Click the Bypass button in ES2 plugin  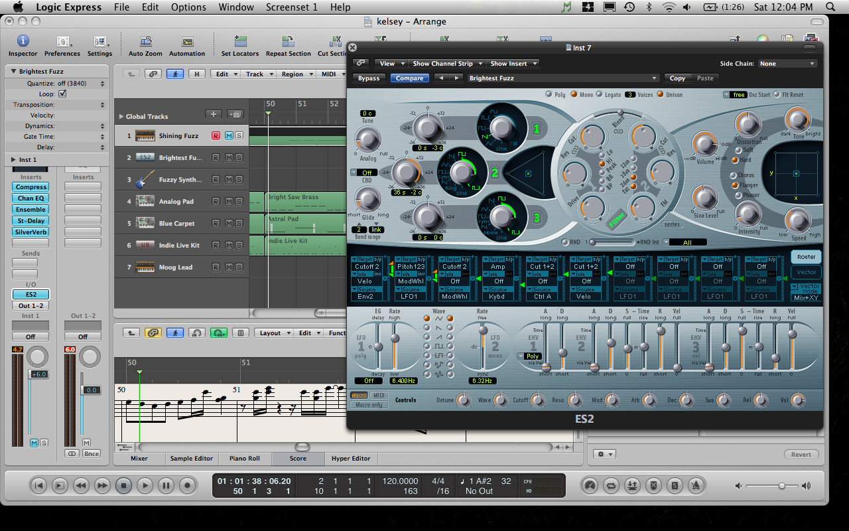pyautogui.click(x=369, y=78)
